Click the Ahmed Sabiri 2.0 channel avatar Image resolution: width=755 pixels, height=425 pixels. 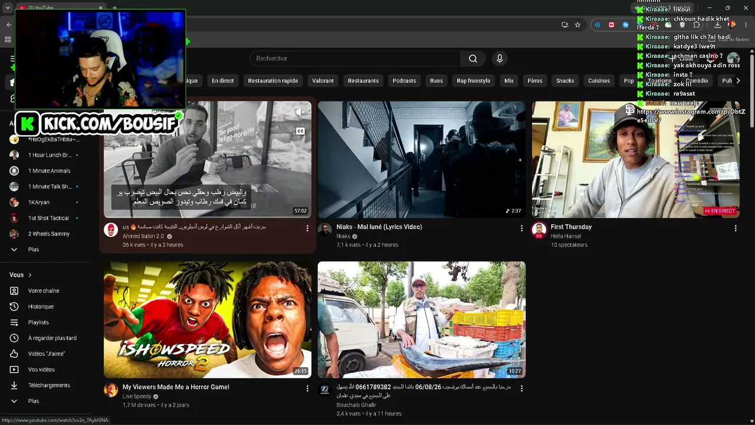point(111,230)
